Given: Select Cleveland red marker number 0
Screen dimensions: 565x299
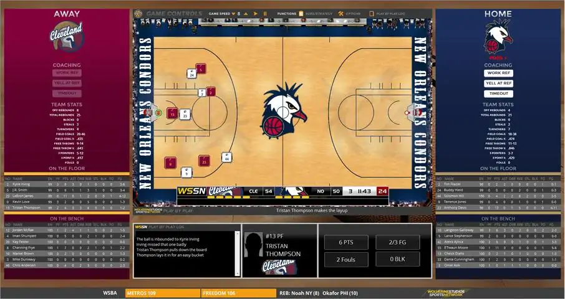Looking at the screenshot, I should tap(170, 163).
